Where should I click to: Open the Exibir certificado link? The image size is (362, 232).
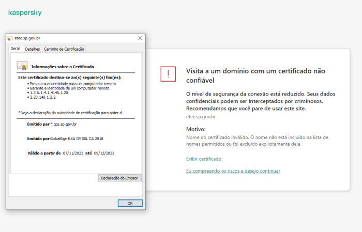click(204, 159)
